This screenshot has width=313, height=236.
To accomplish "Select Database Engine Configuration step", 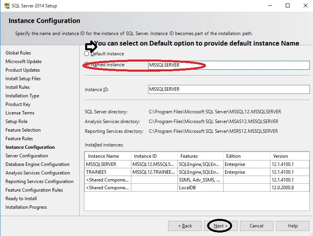I will 38,164.
